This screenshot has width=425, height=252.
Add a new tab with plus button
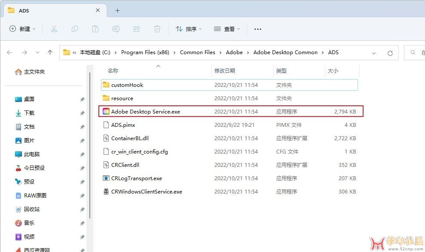tap(117, 11)
